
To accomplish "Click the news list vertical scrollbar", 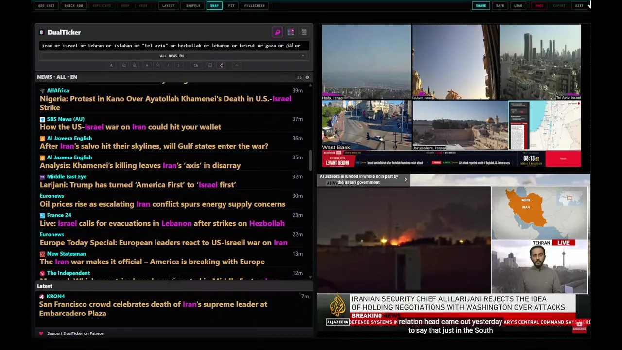I will (x=311, y=160).
